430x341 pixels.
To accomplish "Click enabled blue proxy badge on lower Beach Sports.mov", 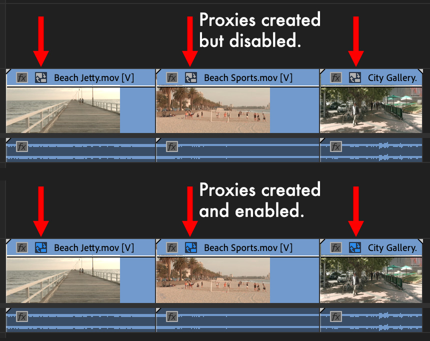I will pyautogui.click(x=191, y=247).
